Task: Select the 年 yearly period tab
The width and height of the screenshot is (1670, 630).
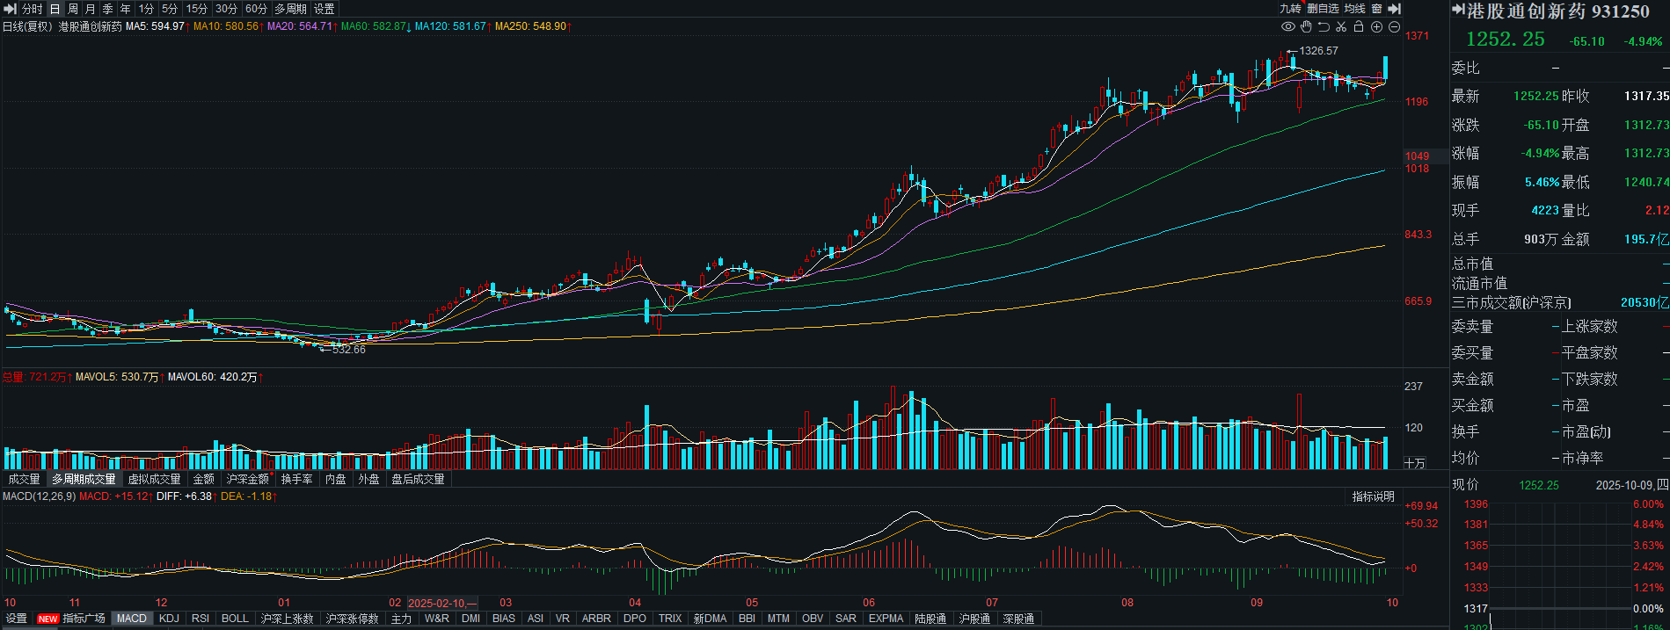Action: click(126, 9)
